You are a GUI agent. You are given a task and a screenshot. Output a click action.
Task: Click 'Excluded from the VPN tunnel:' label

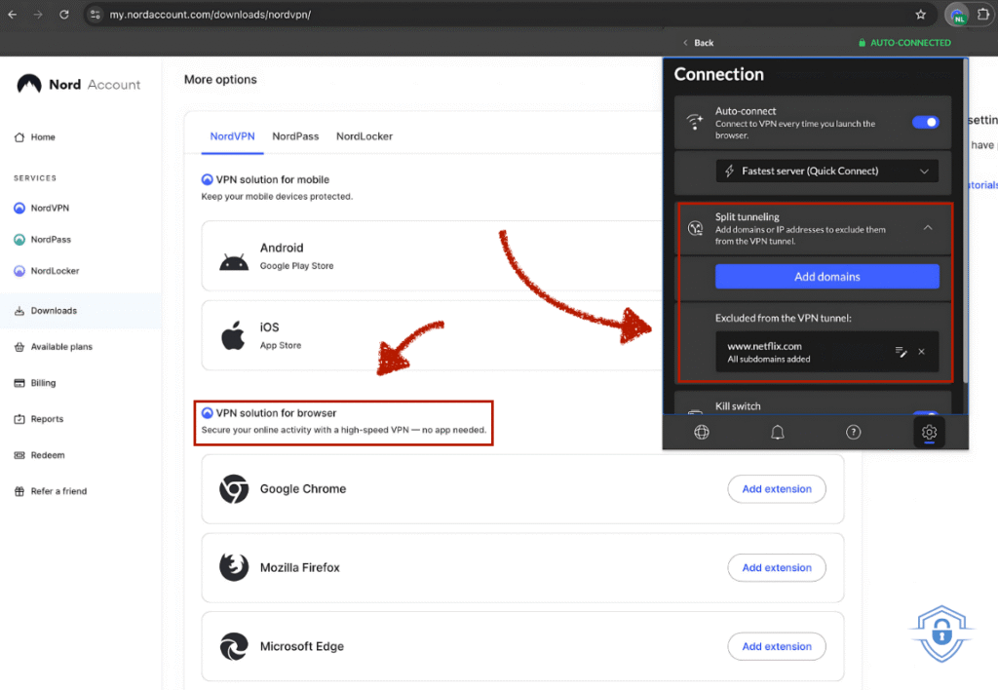pyautogui.click(x=783, y=318)
